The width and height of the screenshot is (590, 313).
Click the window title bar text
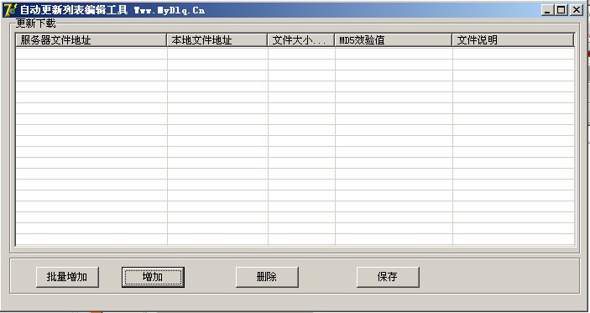112,10
